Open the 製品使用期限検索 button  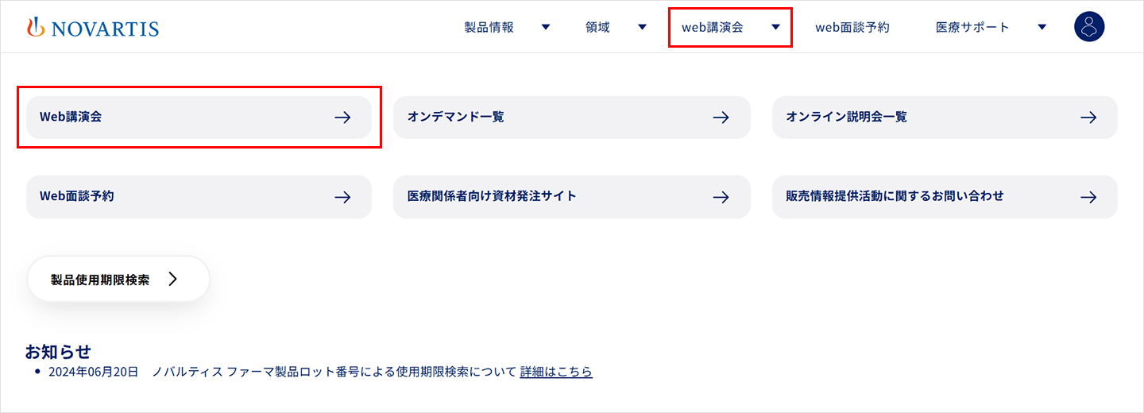(x=118, y=280)
